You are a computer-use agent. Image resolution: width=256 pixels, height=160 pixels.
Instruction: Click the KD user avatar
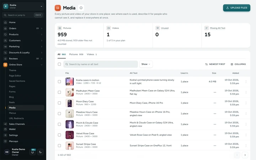tap(7, 152)
